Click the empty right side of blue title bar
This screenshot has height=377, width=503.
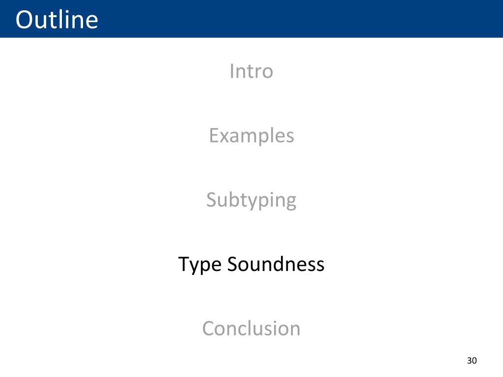(x=353, y=19)
